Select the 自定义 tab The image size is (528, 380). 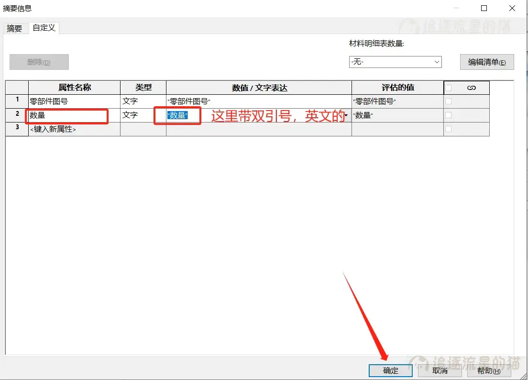[44, 28]
